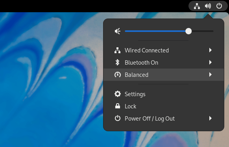Viewport: 229px width, 147px height.
Task: Click the power icon beside Power Off
Action: 118,118
